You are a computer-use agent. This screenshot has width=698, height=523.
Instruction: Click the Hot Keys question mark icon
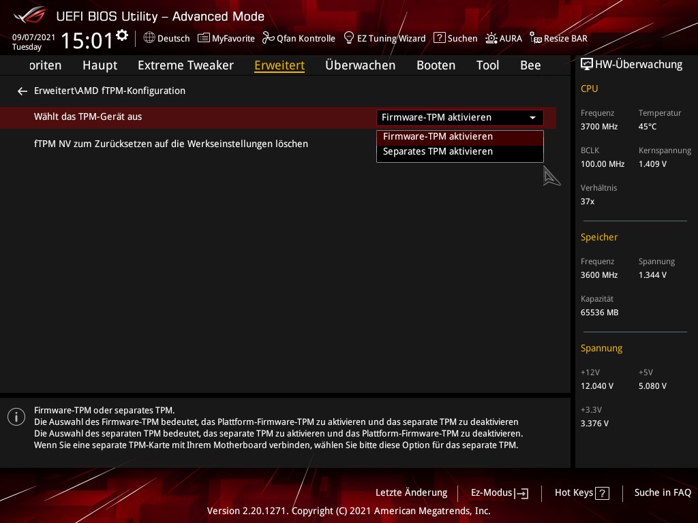coord(602,493)
